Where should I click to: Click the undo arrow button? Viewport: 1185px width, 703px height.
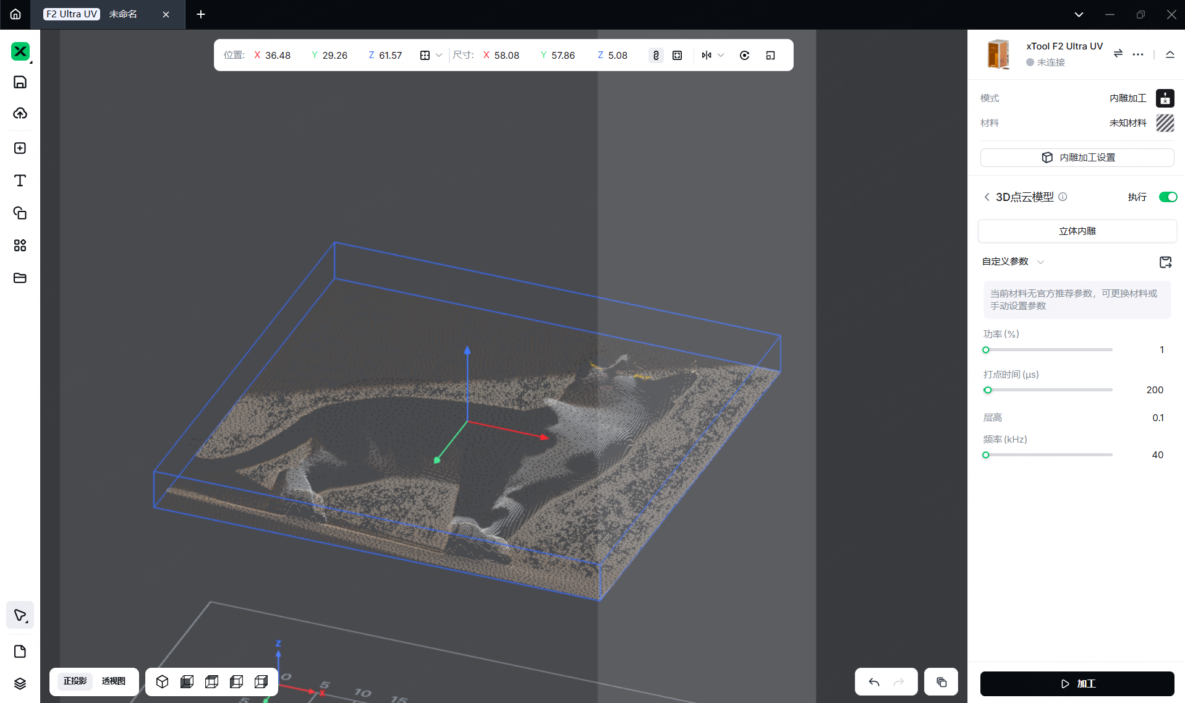[x=874, y=682]
